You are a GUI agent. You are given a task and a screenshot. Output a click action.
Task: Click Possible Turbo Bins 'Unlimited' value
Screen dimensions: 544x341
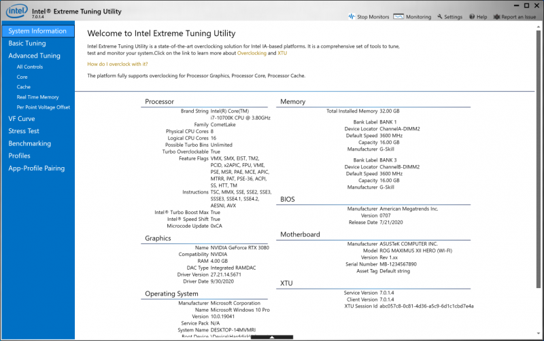[222, 145]
